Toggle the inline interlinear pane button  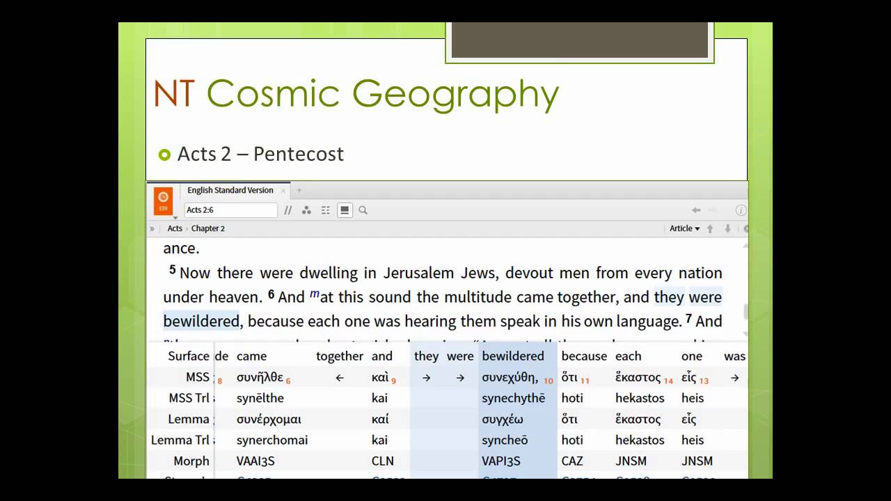tap(345, 210)
